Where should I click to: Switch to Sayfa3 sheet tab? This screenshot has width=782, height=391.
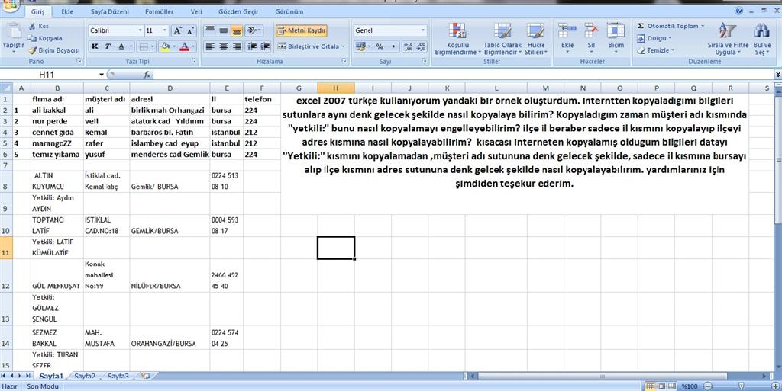[118, 376]
